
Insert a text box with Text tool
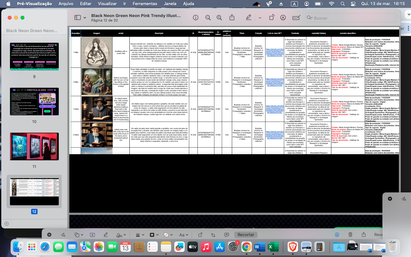[x=92, y=235]
